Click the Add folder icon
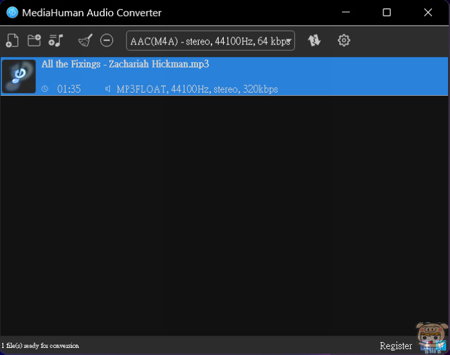 tap(34, 41)
